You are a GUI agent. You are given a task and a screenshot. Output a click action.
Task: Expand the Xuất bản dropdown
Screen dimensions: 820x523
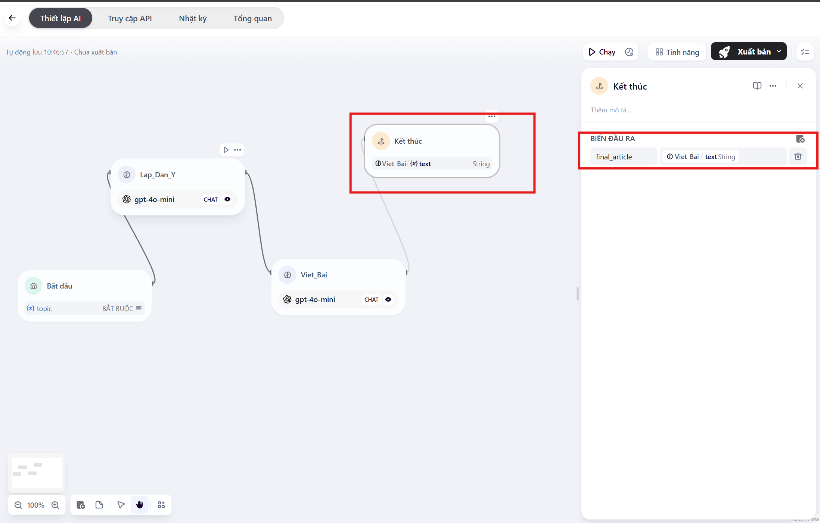click(x=779, y=52)
